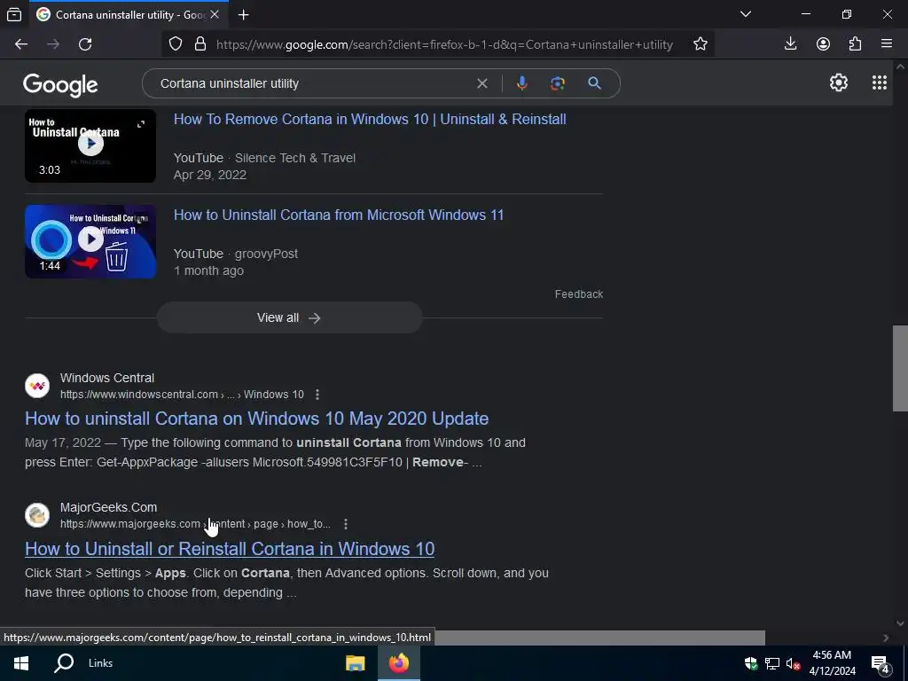908x681 pixels.
Task: Open the MajorGeeks.Com site favicon
Action: [x=37, y=515]
